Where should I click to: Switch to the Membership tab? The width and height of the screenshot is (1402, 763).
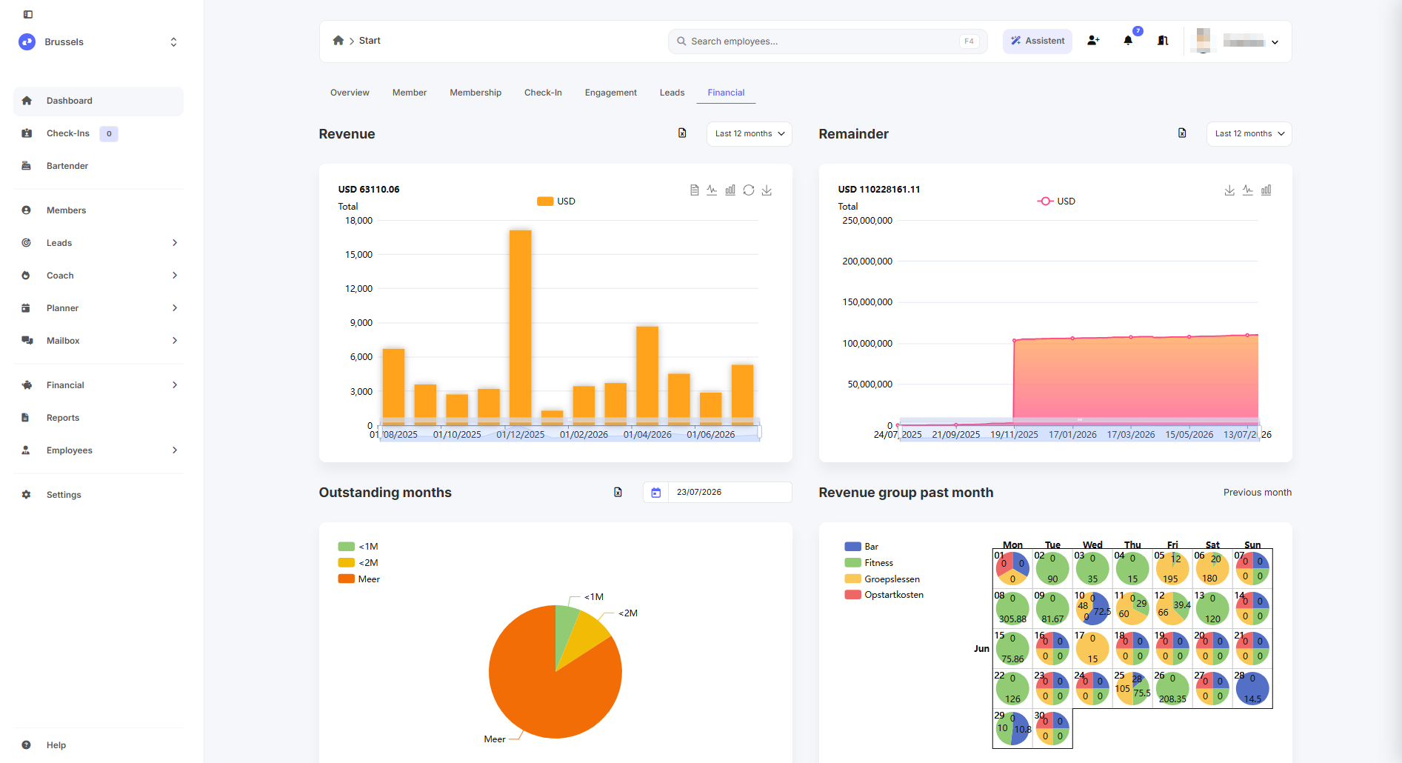click(x=475, y=93)
